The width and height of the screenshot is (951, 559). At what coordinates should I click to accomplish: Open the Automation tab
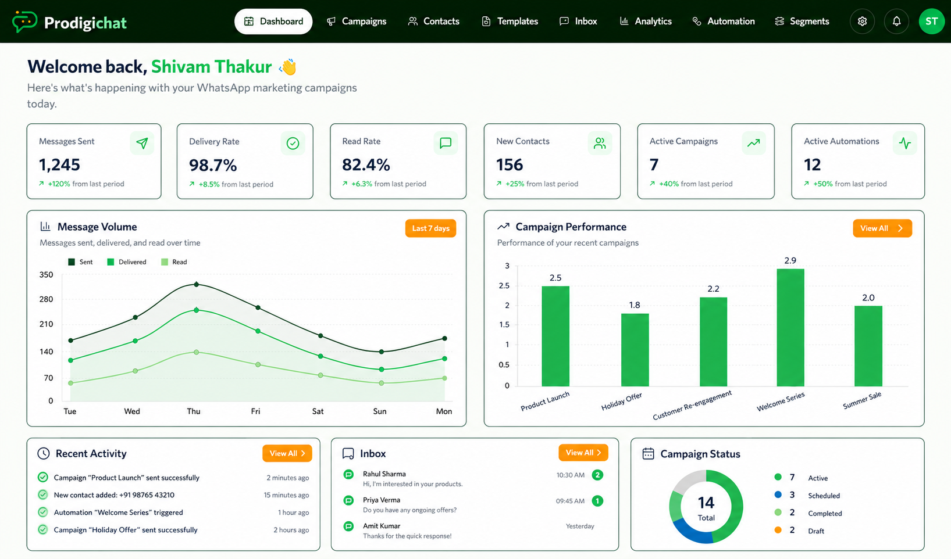tap(724, 21)
